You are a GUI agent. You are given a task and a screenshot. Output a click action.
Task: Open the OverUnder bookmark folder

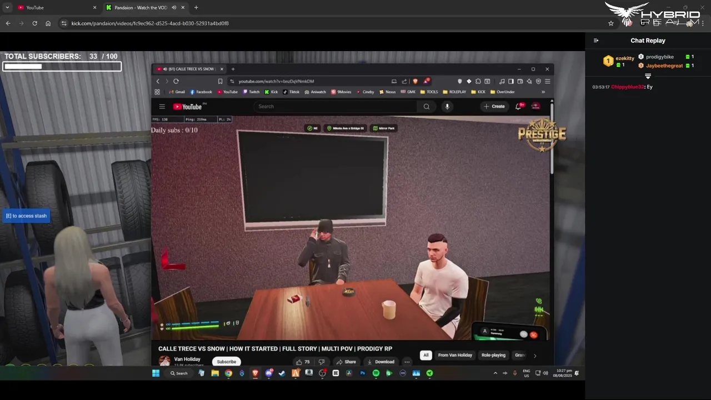(503, 92)
